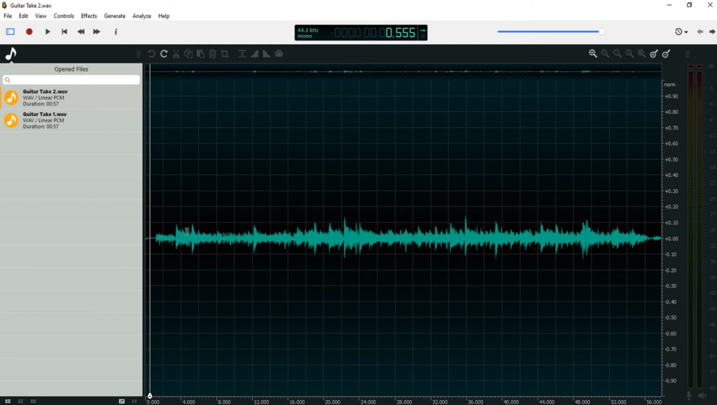The height and width of the screenshot is (405, 717).
Task: Toggle the Opened Files sidebar button
Action: (x=10, y=31)
